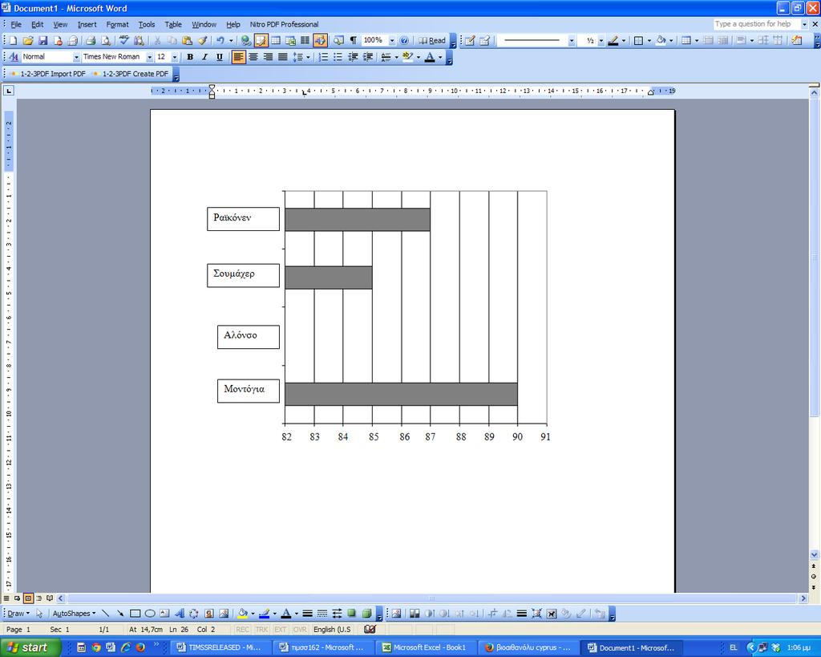Switch to TIMSSRELEASED taskbar window
This screenshot has height=657, width=821.
coord(220,647)
